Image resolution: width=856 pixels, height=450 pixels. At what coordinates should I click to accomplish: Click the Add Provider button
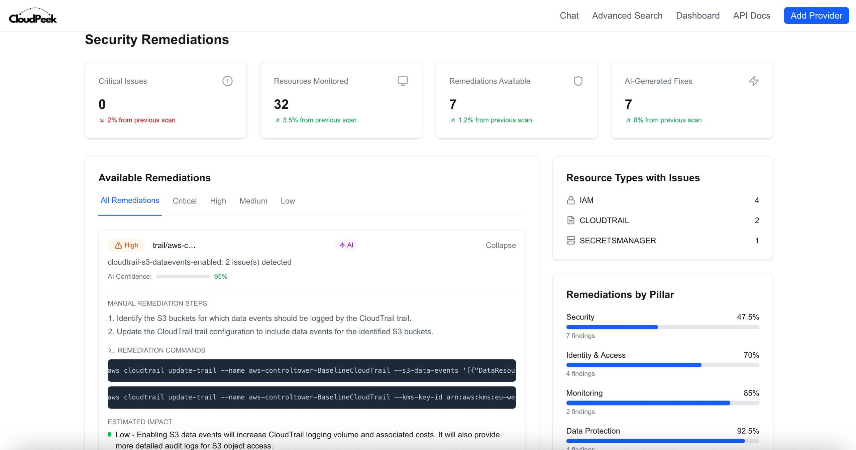816,15
